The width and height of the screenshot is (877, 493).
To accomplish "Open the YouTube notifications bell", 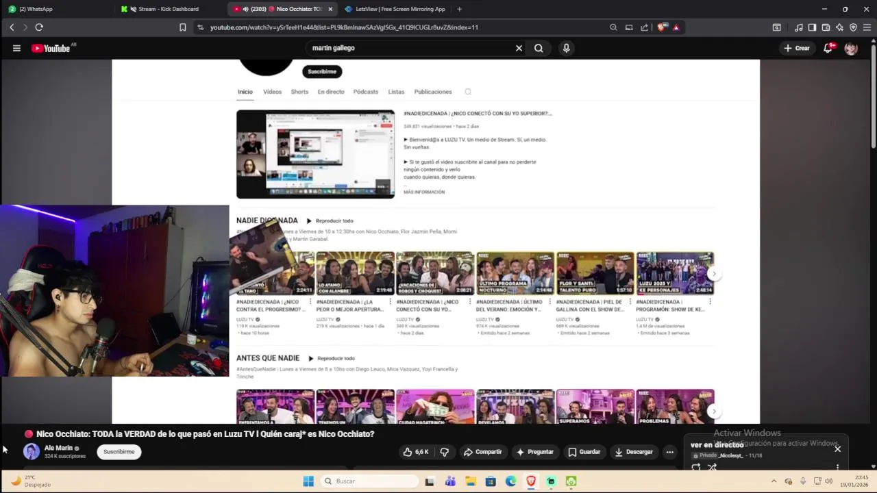I will pyautogui.click(x=828, y=48).
